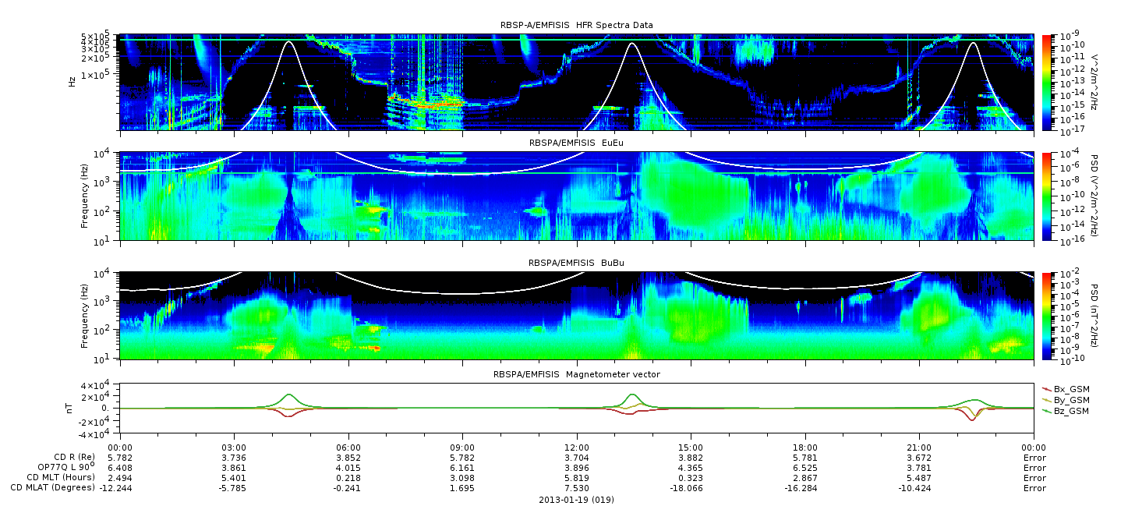The width and height of the screenshot is (1128, 513).
Task: Click the BuBu panel PSD color bar
Action: [1046, 315]
